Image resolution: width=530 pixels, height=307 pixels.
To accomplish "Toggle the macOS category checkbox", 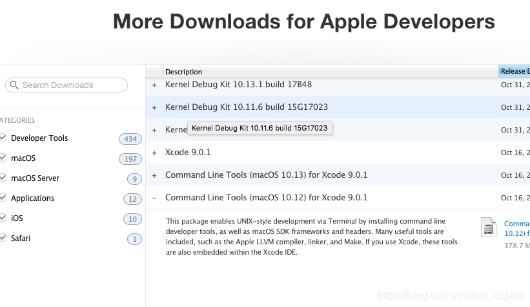I will tap(3, 158).
